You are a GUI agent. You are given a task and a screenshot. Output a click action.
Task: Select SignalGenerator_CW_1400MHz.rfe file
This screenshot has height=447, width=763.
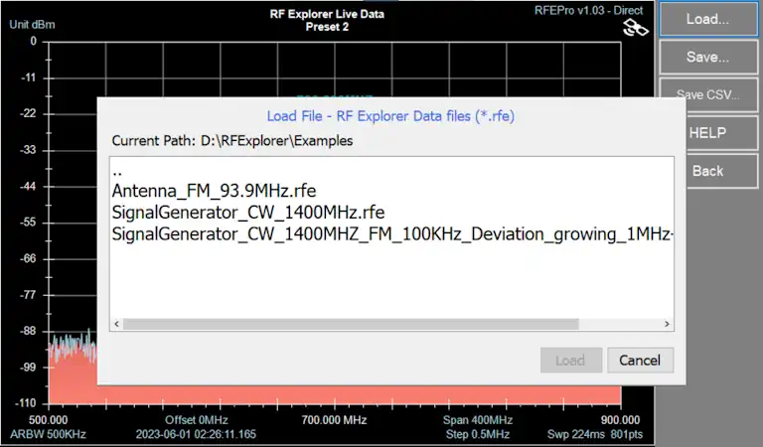[x=248, y=212]
